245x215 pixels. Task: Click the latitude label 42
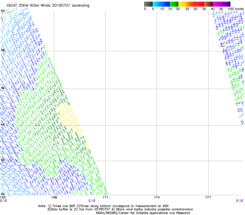3,160
